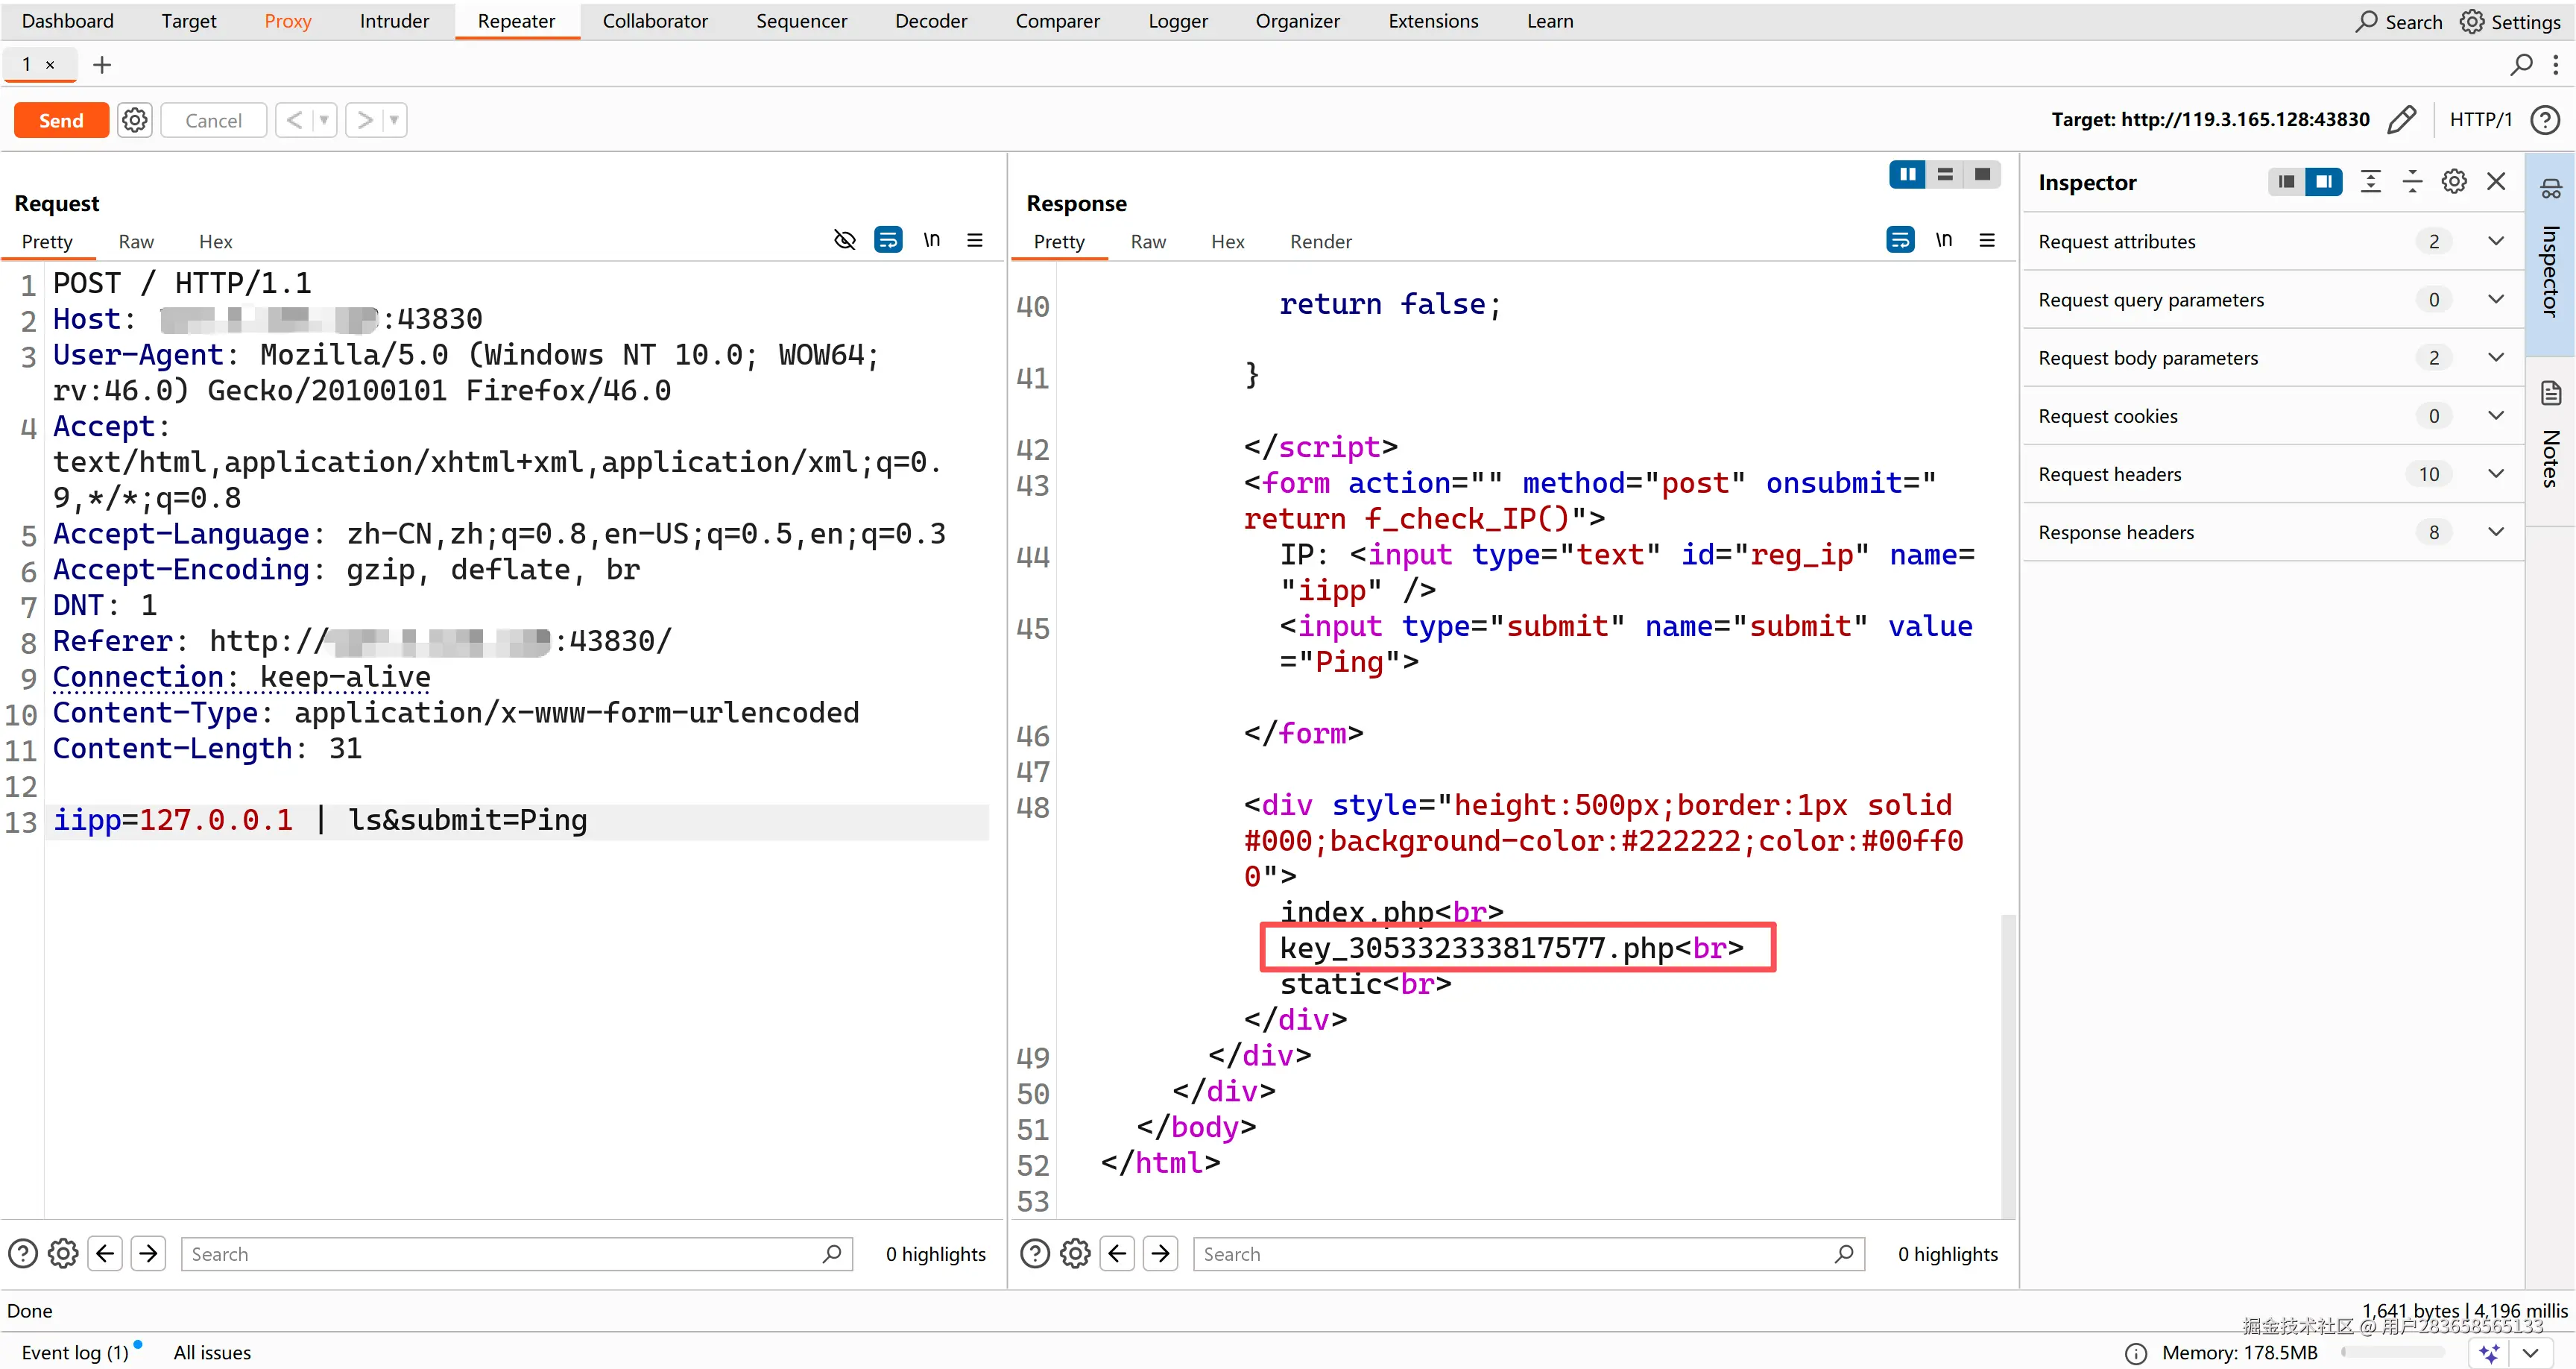Toggle show newline characters in Response
The height and width of the screenshot is (1369, 2576).
pyautogui.click(x=1943, y=240)
